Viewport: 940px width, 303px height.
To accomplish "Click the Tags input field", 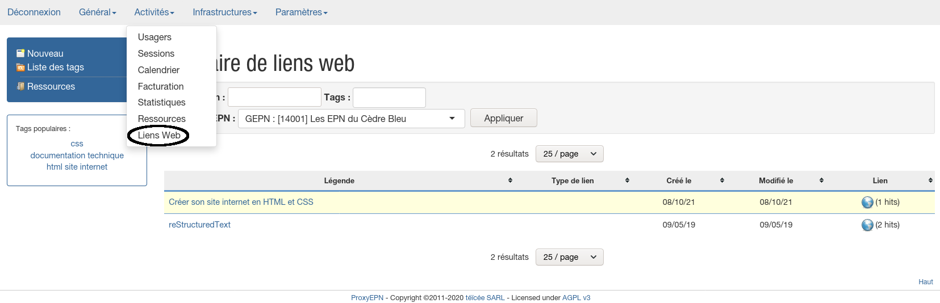I will click(x=389, y=98).
